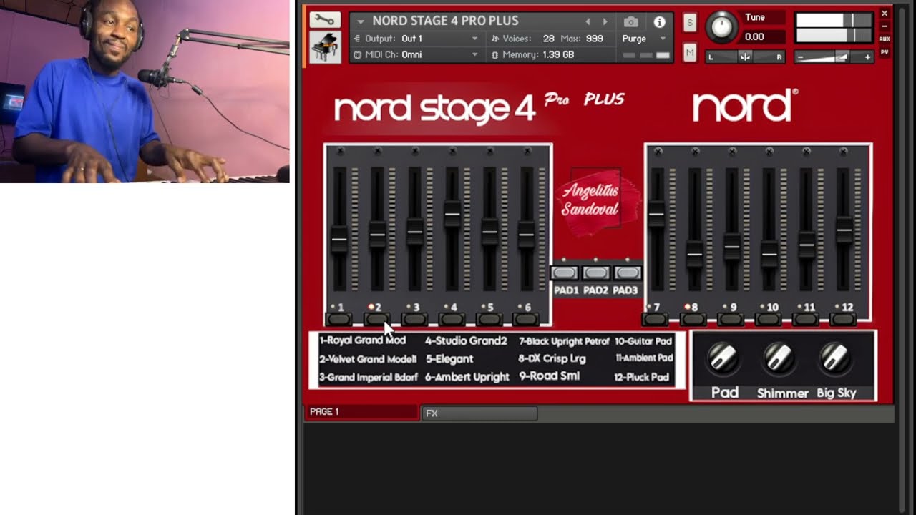Toggle the PV button
This screenshot has width=916, height=515.
click(x=885, y=52)
